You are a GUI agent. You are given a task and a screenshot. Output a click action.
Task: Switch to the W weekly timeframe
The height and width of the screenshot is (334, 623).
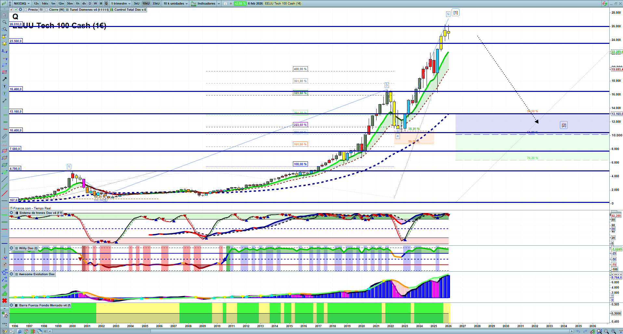coord(95,4)
